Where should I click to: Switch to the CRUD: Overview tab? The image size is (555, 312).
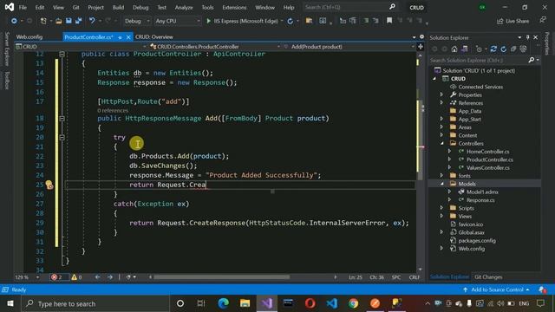[x=154, y=36]
